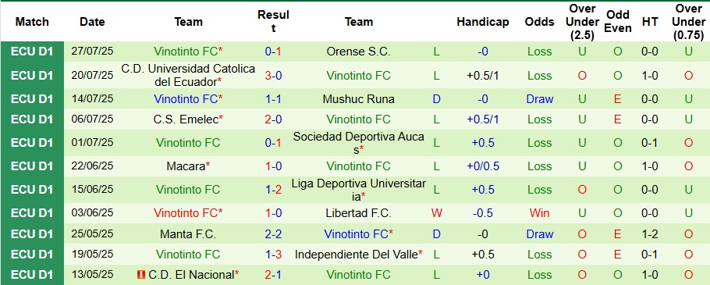Click the C.D. El Nacional team flag icon
The width and height of the screenshot is (710, 285).
point(141,275)
